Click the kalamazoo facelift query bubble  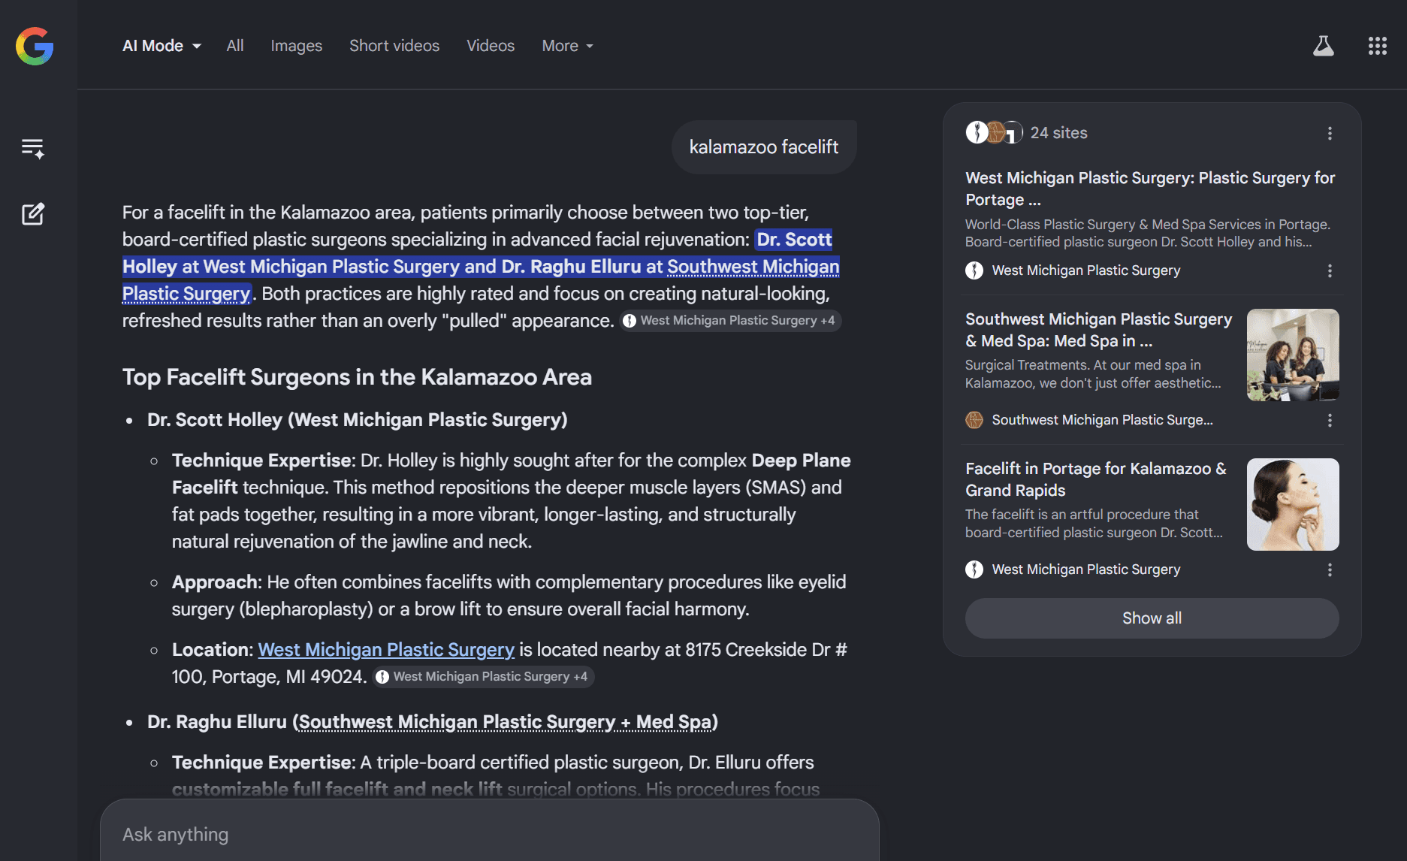point(764,147)
